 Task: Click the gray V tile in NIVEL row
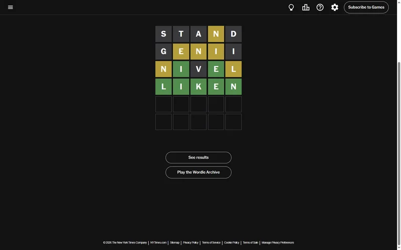[198, 69]
